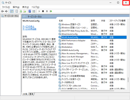Select the セキュリティ センター service name
Viewport: 130px width, 100px height.
(x=69, y=73)
